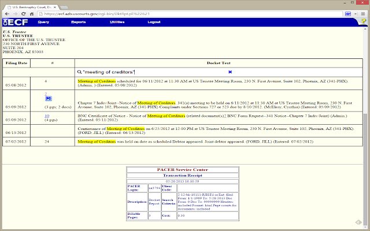Image resolution: width=370 pixels, height=231 pixels.
Task: Open related document link in BNC Certificate row
Action: tap(225, 115)
